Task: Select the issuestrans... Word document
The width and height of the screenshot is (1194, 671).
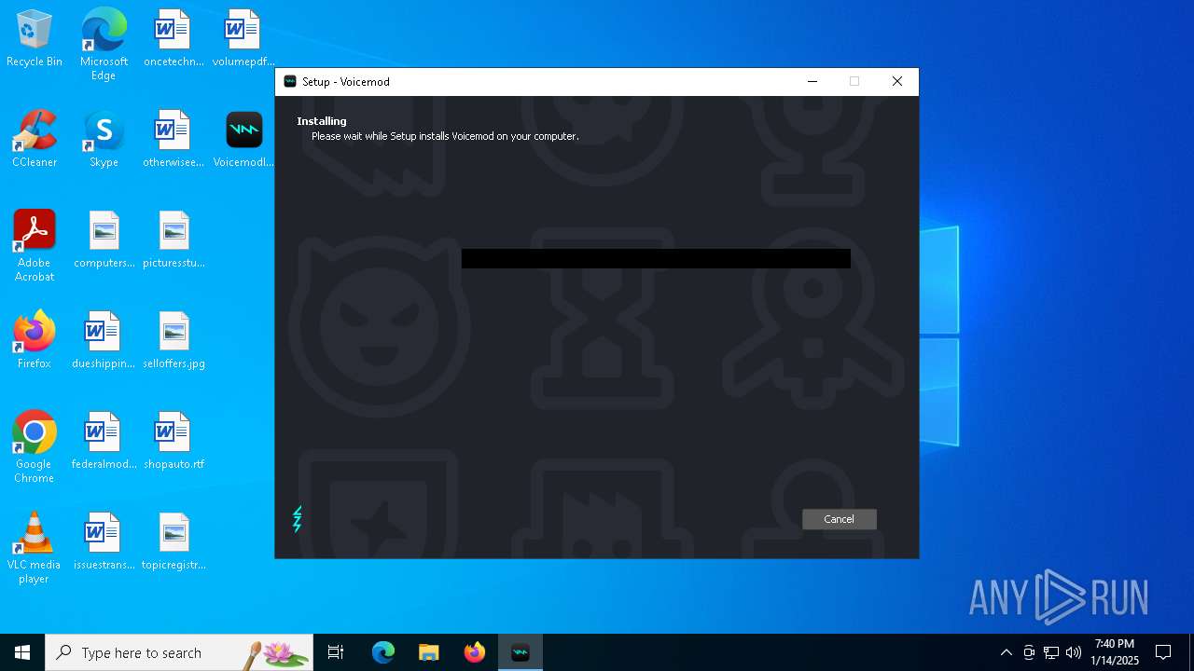Action: pyautogui.click(x=104, y=541)
